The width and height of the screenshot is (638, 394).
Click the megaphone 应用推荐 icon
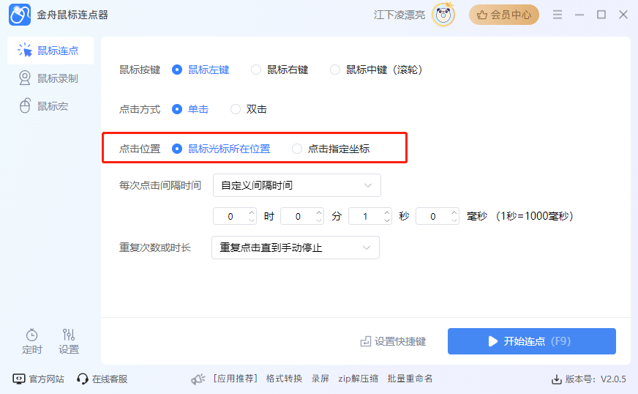(198, 379)
